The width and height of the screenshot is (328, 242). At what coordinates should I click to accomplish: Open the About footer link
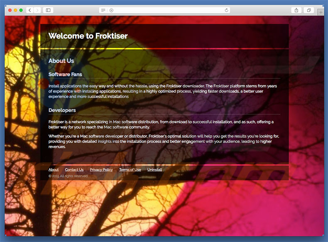coord(54,170)
